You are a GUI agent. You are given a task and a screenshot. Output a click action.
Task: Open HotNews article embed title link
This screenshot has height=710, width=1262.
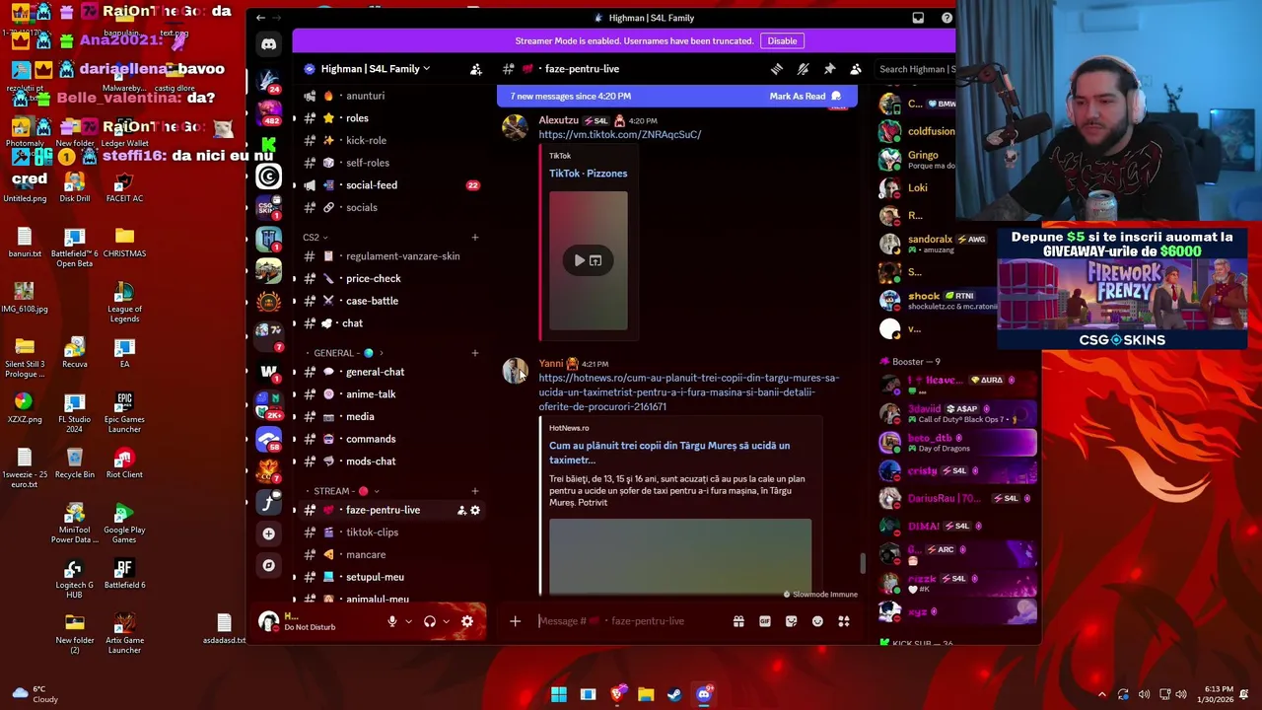pyautogui.click(x=669, y=453)
